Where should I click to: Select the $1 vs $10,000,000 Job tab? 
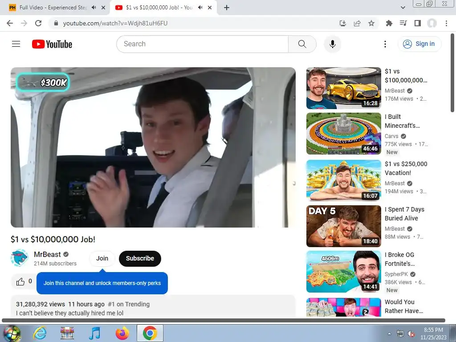[159, 8]
